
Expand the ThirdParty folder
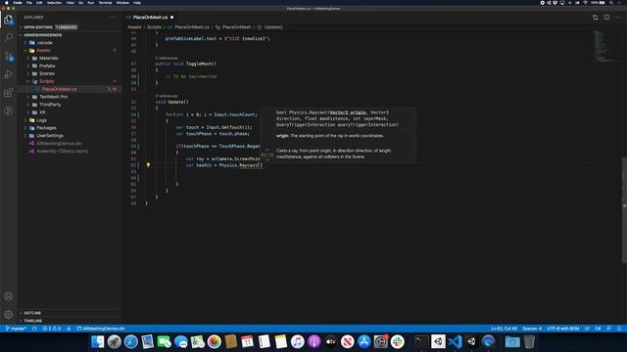coord(70,105)
